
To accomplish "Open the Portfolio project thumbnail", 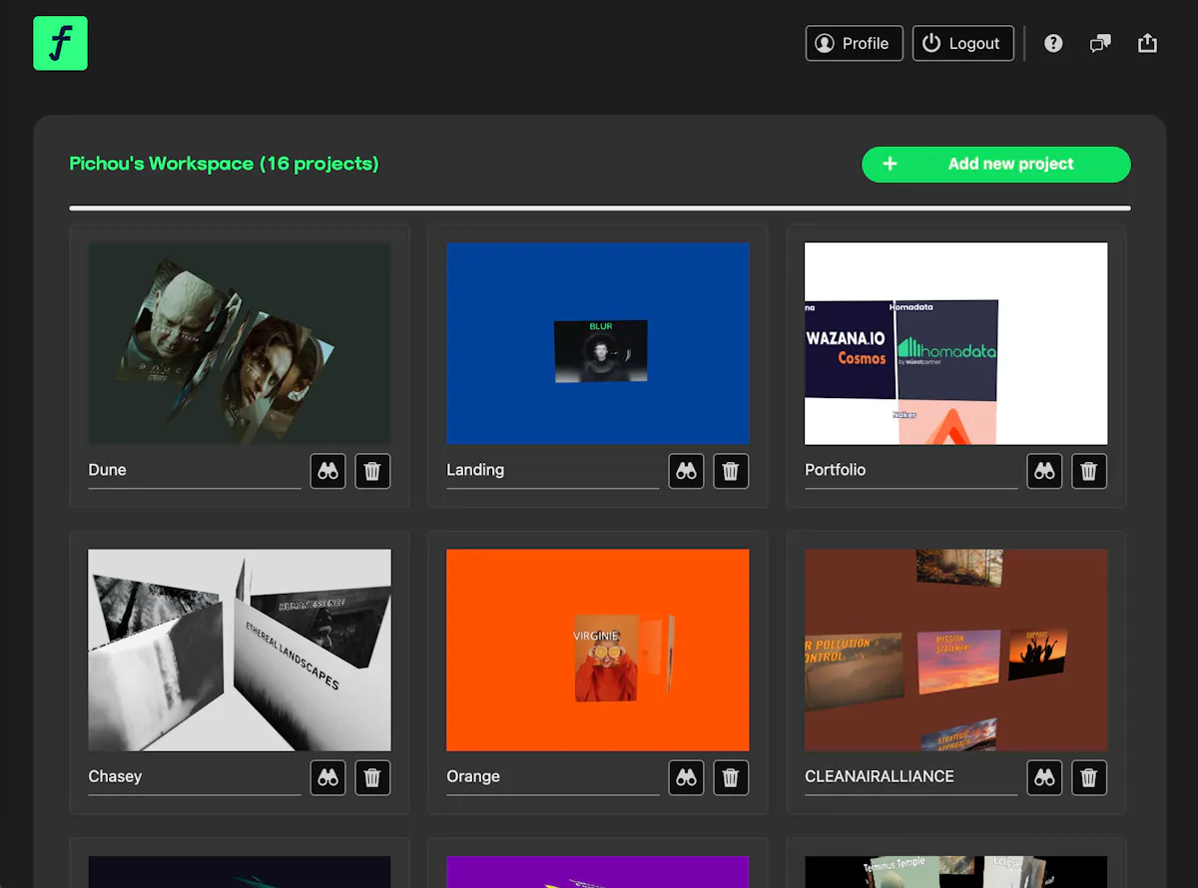I will click(956, 343).
